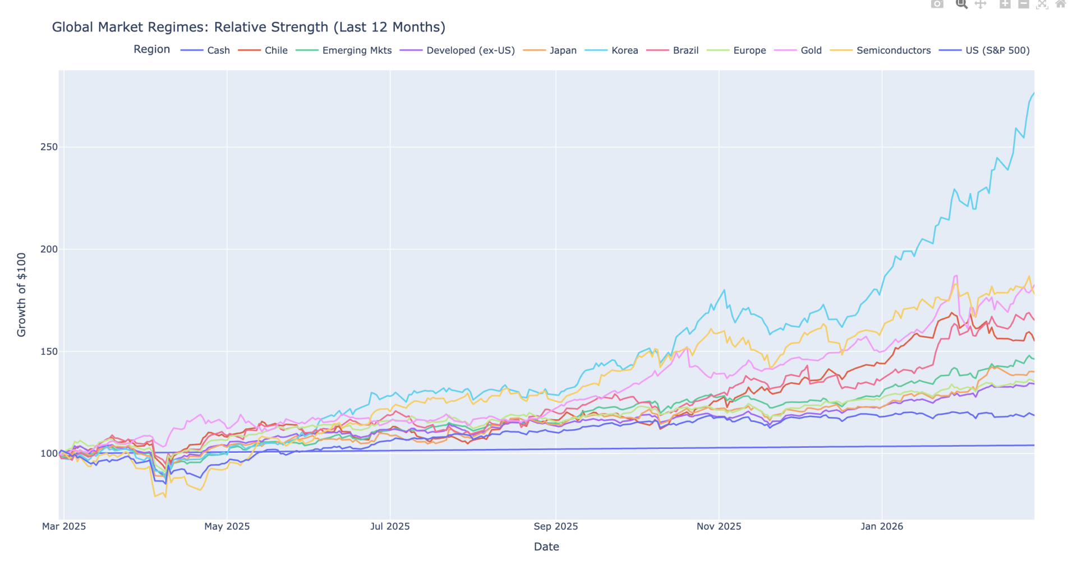Toggle Brazil legend item
The width and height of the screenshot is (1077, 569).
[685, 51]
